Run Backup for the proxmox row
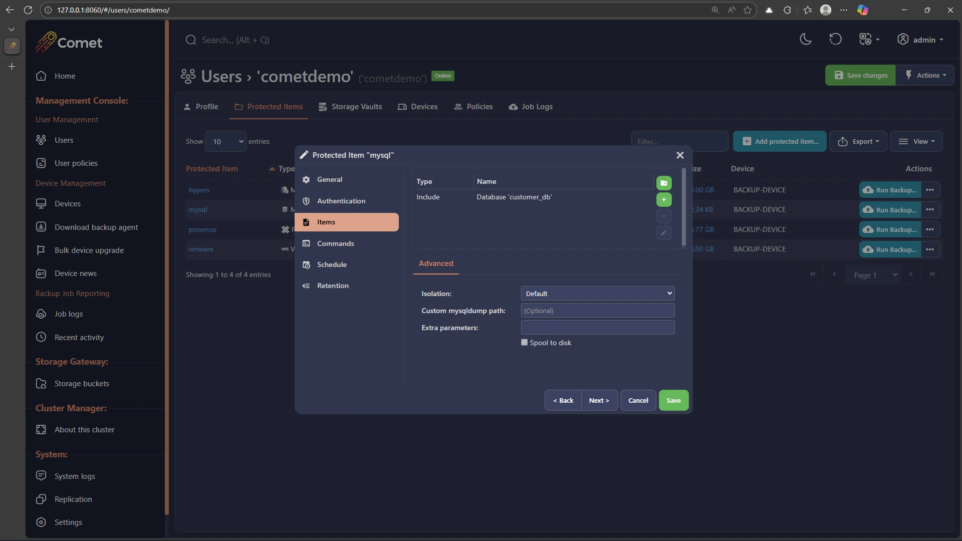 pos(890,229)
